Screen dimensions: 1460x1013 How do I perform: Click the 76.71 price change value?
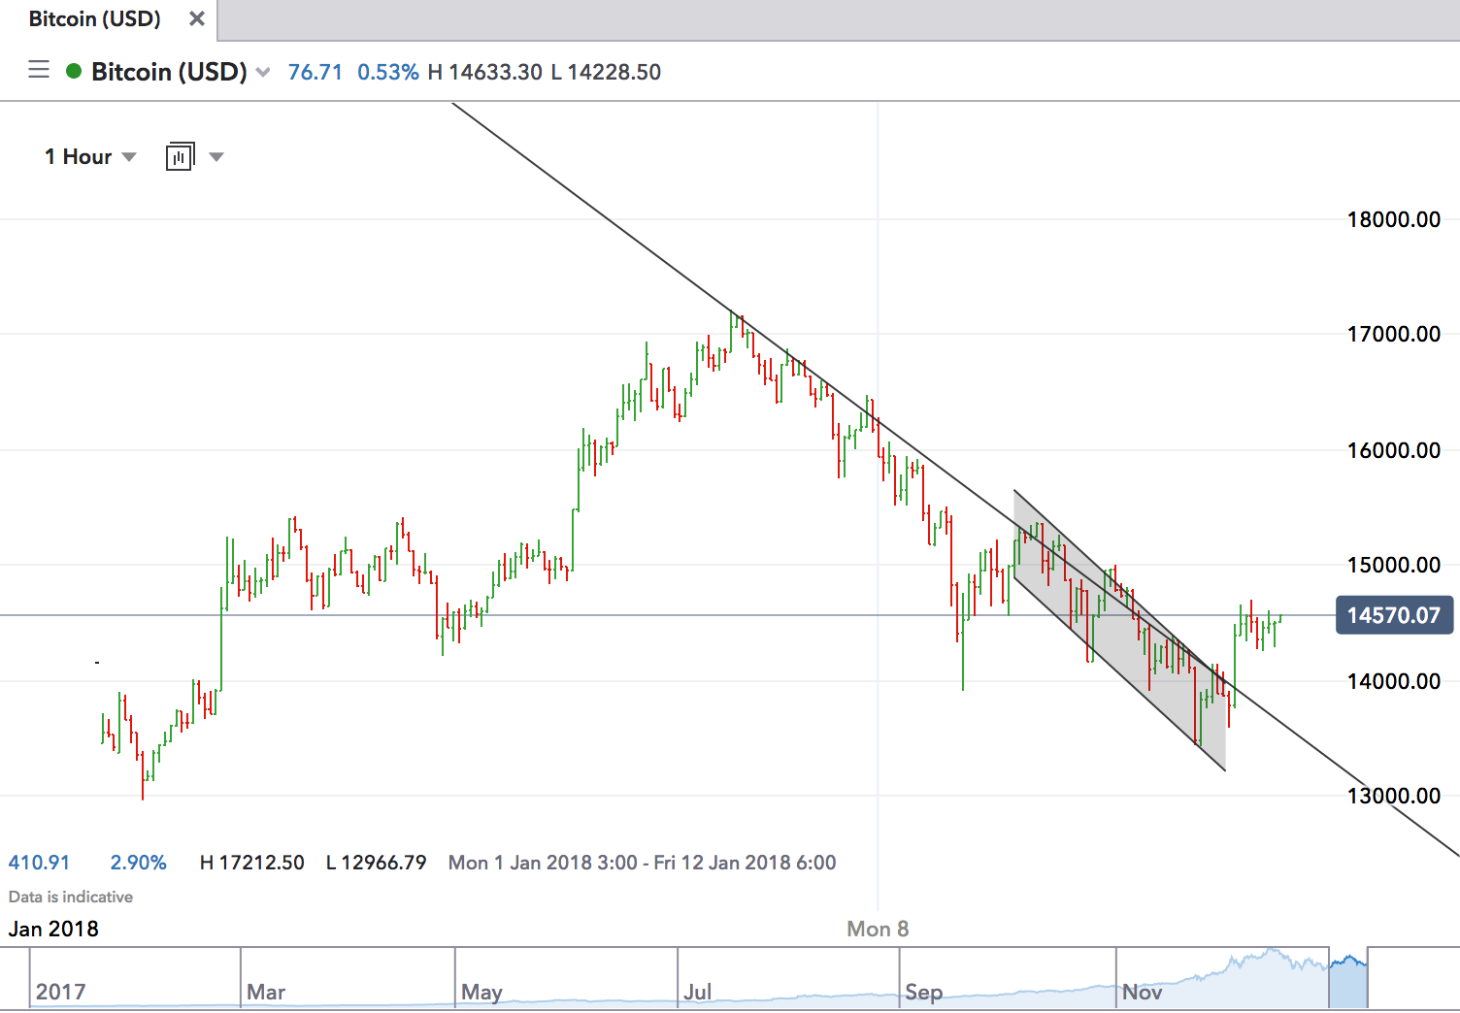pyautogui.click(x=315, y=72)
